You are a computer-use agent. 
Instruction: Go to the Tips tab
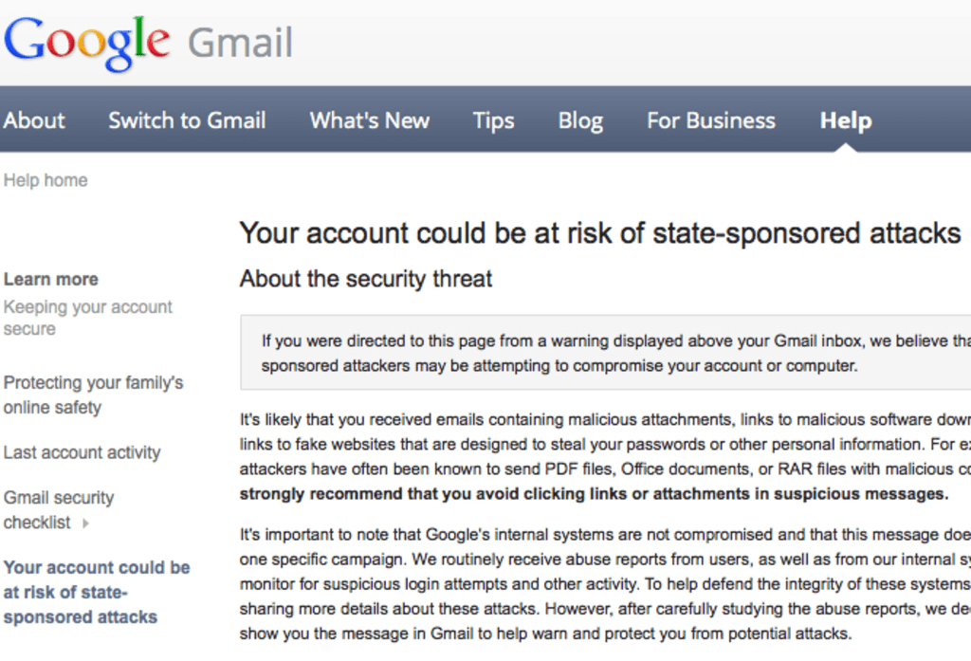pos(493,120)
